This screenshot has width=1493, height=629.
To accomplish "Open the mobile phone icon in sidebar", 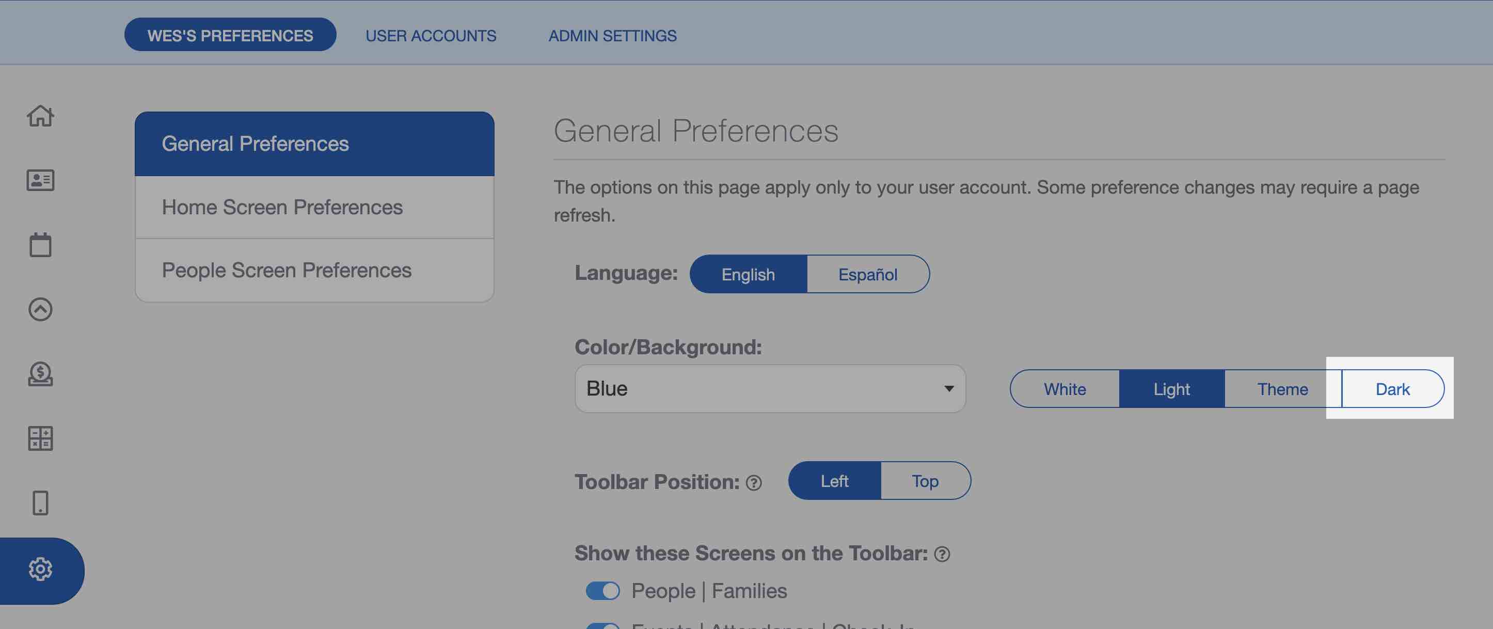I will click(x=41, y=502).
